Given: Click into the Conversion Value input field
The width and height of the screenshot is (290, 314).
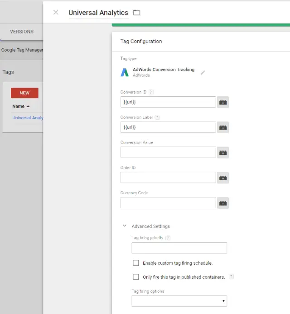Looking at the screenshot, I should pyautogui.click(x=168, y=153).
